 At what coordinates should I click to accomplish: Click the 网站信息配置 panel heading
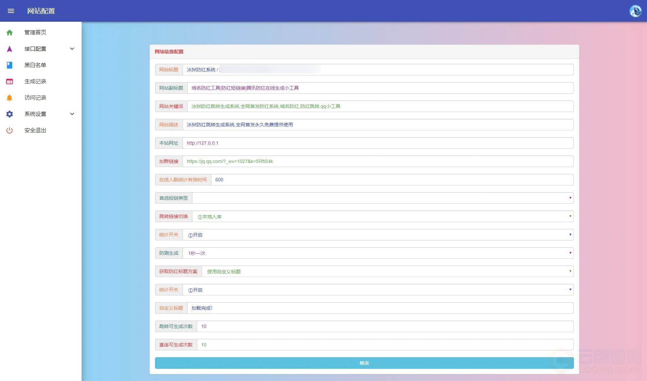tap(169, 52)
